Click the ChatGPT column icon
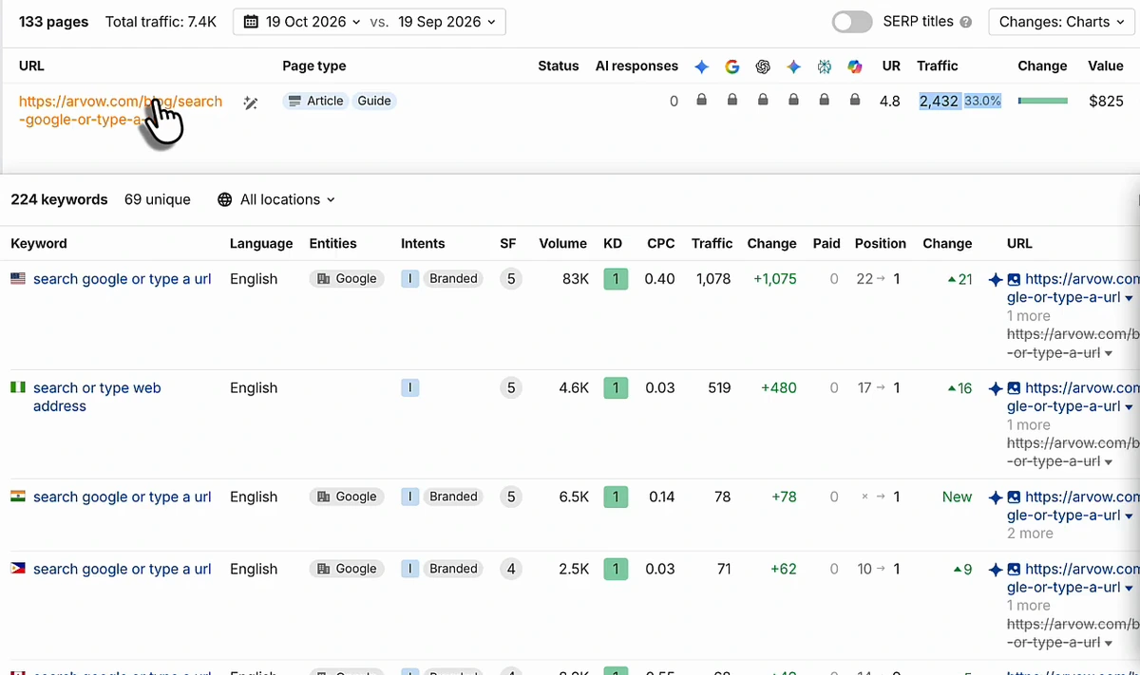This screenshot has width=1140, height=675. tap(763, 66)
